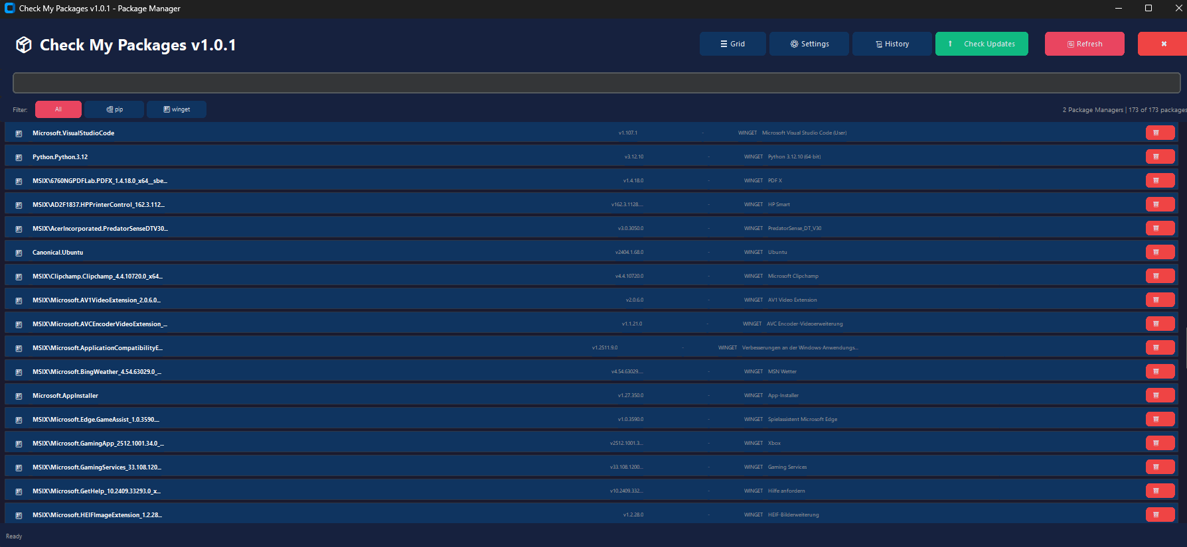Click the MSIX Microsoft.GamingApp package name
This screenshot has height=547, width=1187.
[x=98, y=444]
